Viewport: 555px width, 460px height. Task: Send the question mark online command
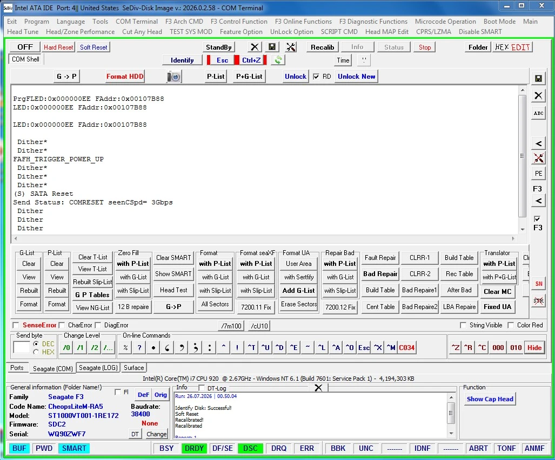[139, 348]
